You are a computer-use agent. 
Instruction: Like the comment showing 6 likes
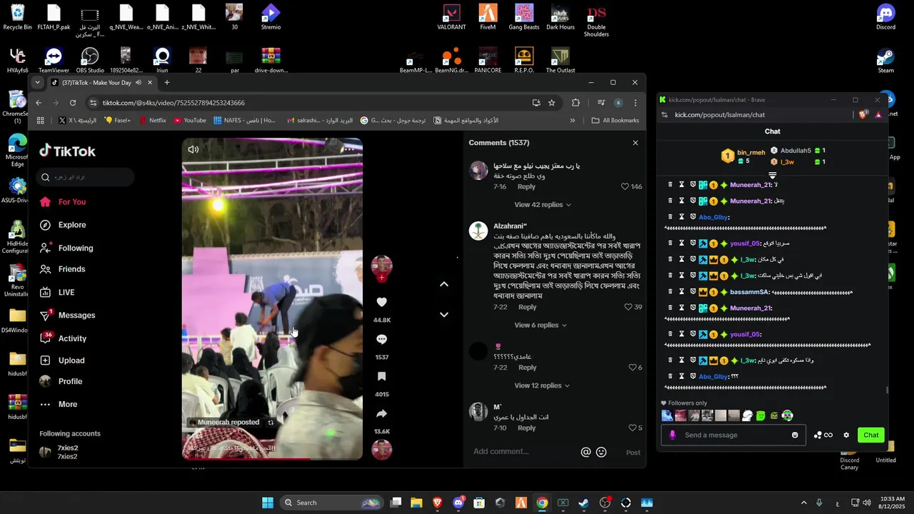coord(632,368)
